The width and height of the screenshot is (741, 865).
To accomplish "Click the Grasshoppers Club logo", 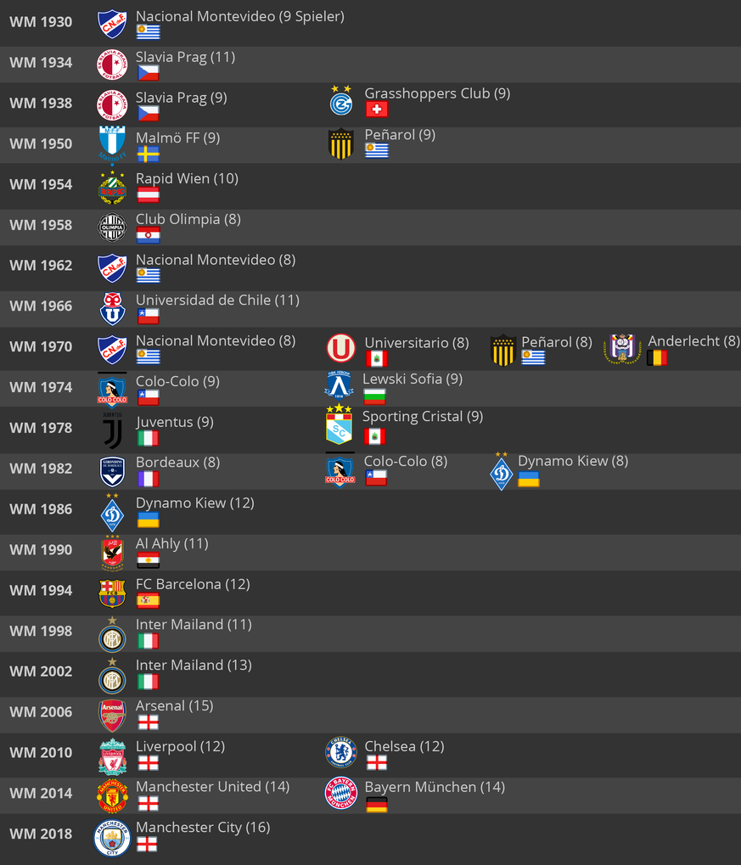I will click(x=341, y=100).
